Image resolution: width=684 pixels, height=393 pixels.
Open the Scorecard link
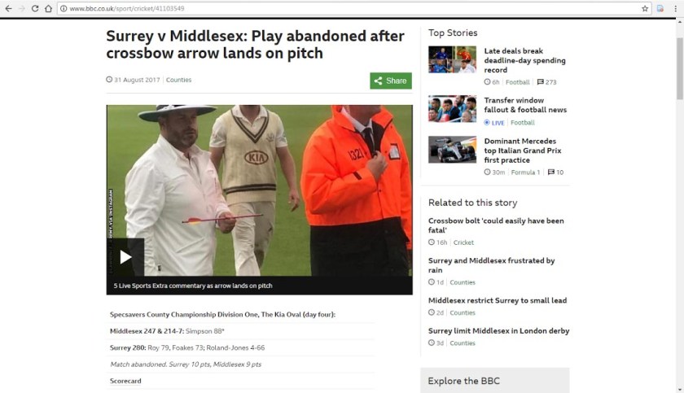[x=125, y=381]
